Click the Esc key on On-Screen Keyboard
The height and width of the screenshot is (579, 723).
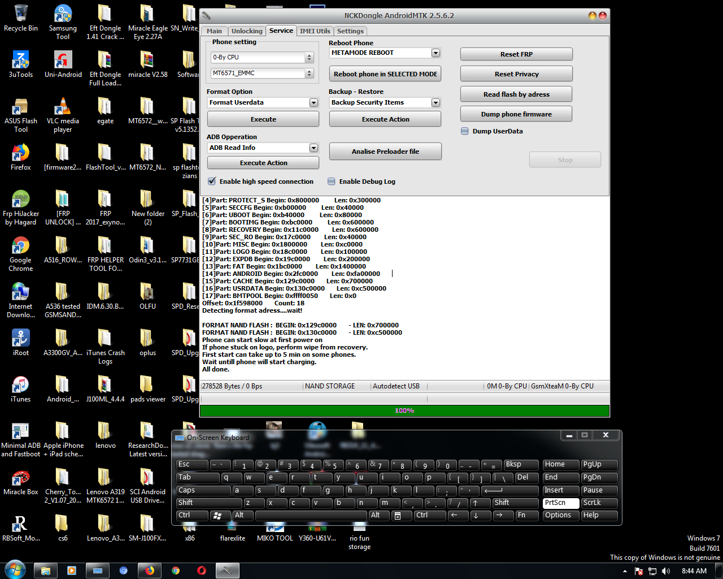(192, 465)
